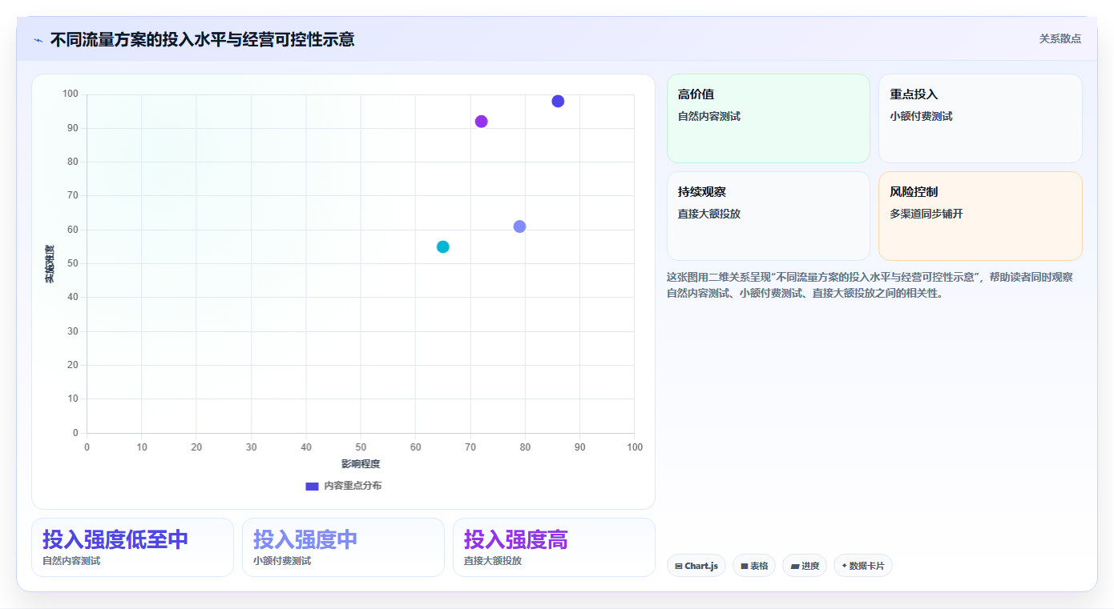Click the chart title 不同流量方案的投入水平与经营可控性示意
1114x609 pixels.
click(x=202, y=39)
